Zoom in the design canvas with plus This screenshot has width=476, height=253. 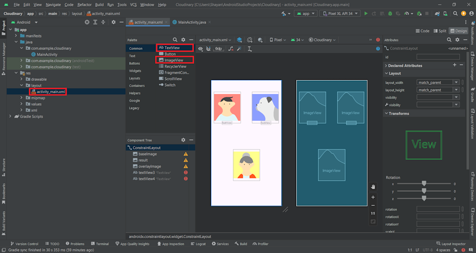click(x=373, y=197)
